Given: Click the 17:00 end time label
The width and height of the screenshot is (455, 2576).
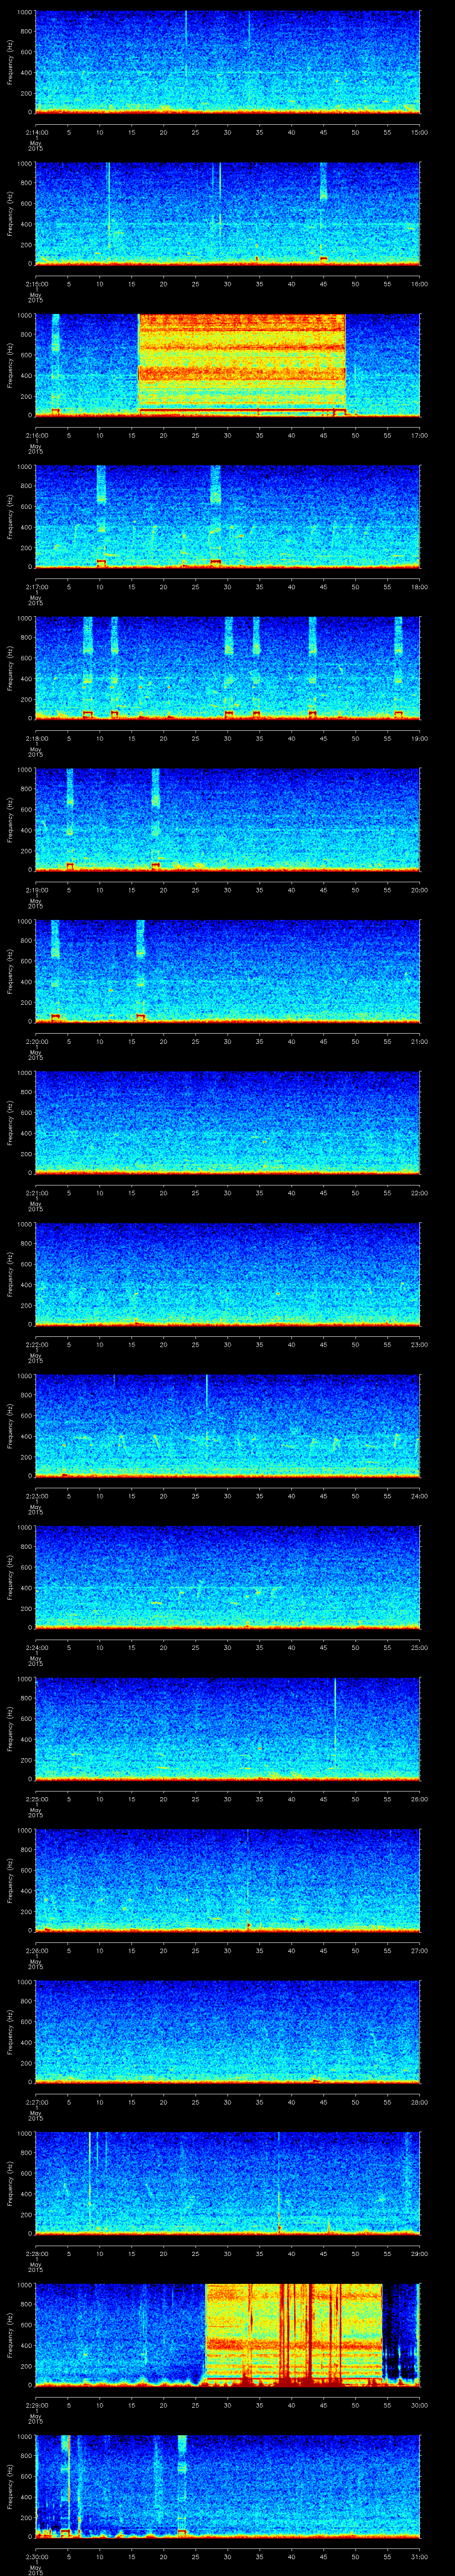Looking at the screenshot, I should 420,435.
